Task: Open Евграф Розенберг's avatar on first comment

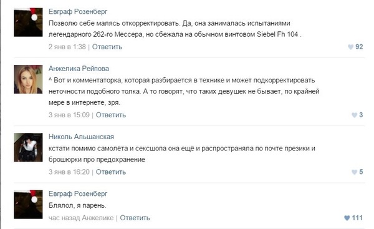Action: click(x=28, y=22)
